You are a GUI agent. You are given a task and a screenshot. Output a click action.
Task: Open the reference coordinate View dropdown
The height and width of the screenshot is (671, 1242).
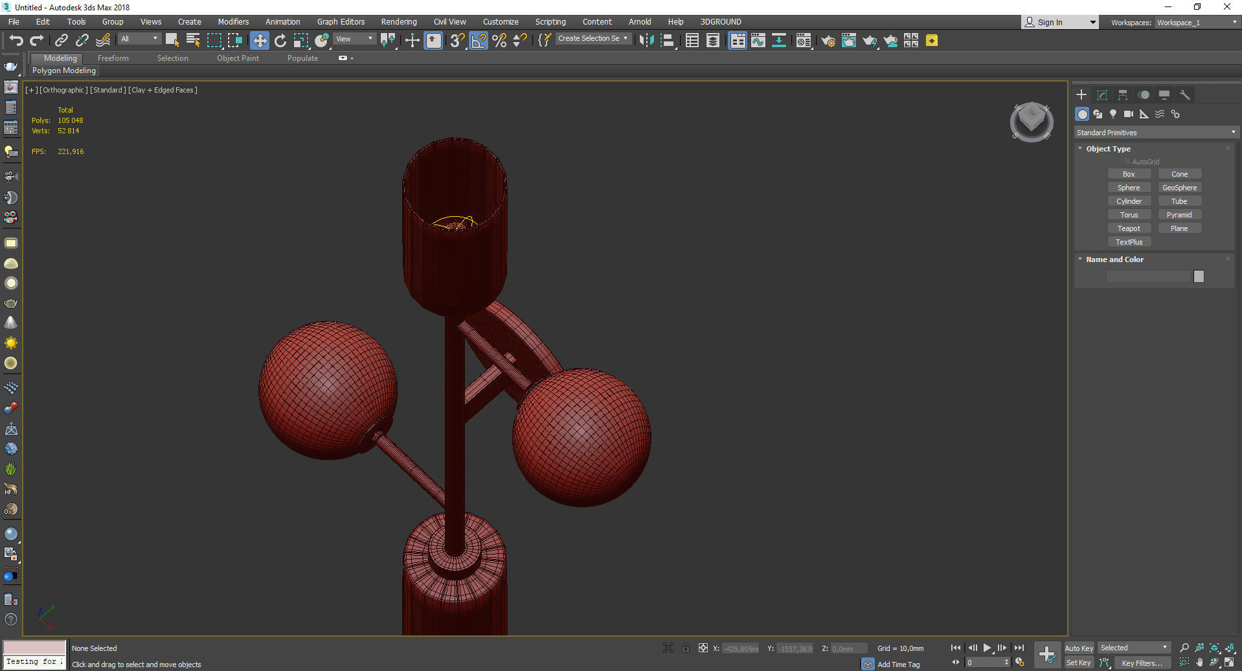(354, 39)
